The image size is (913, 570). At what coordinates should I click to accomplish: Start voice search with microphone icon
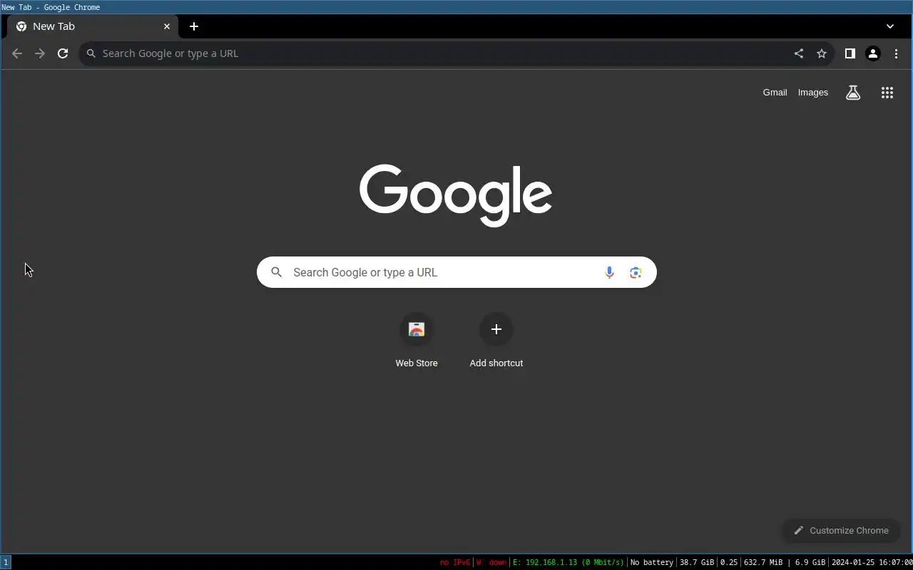point(609,272)
